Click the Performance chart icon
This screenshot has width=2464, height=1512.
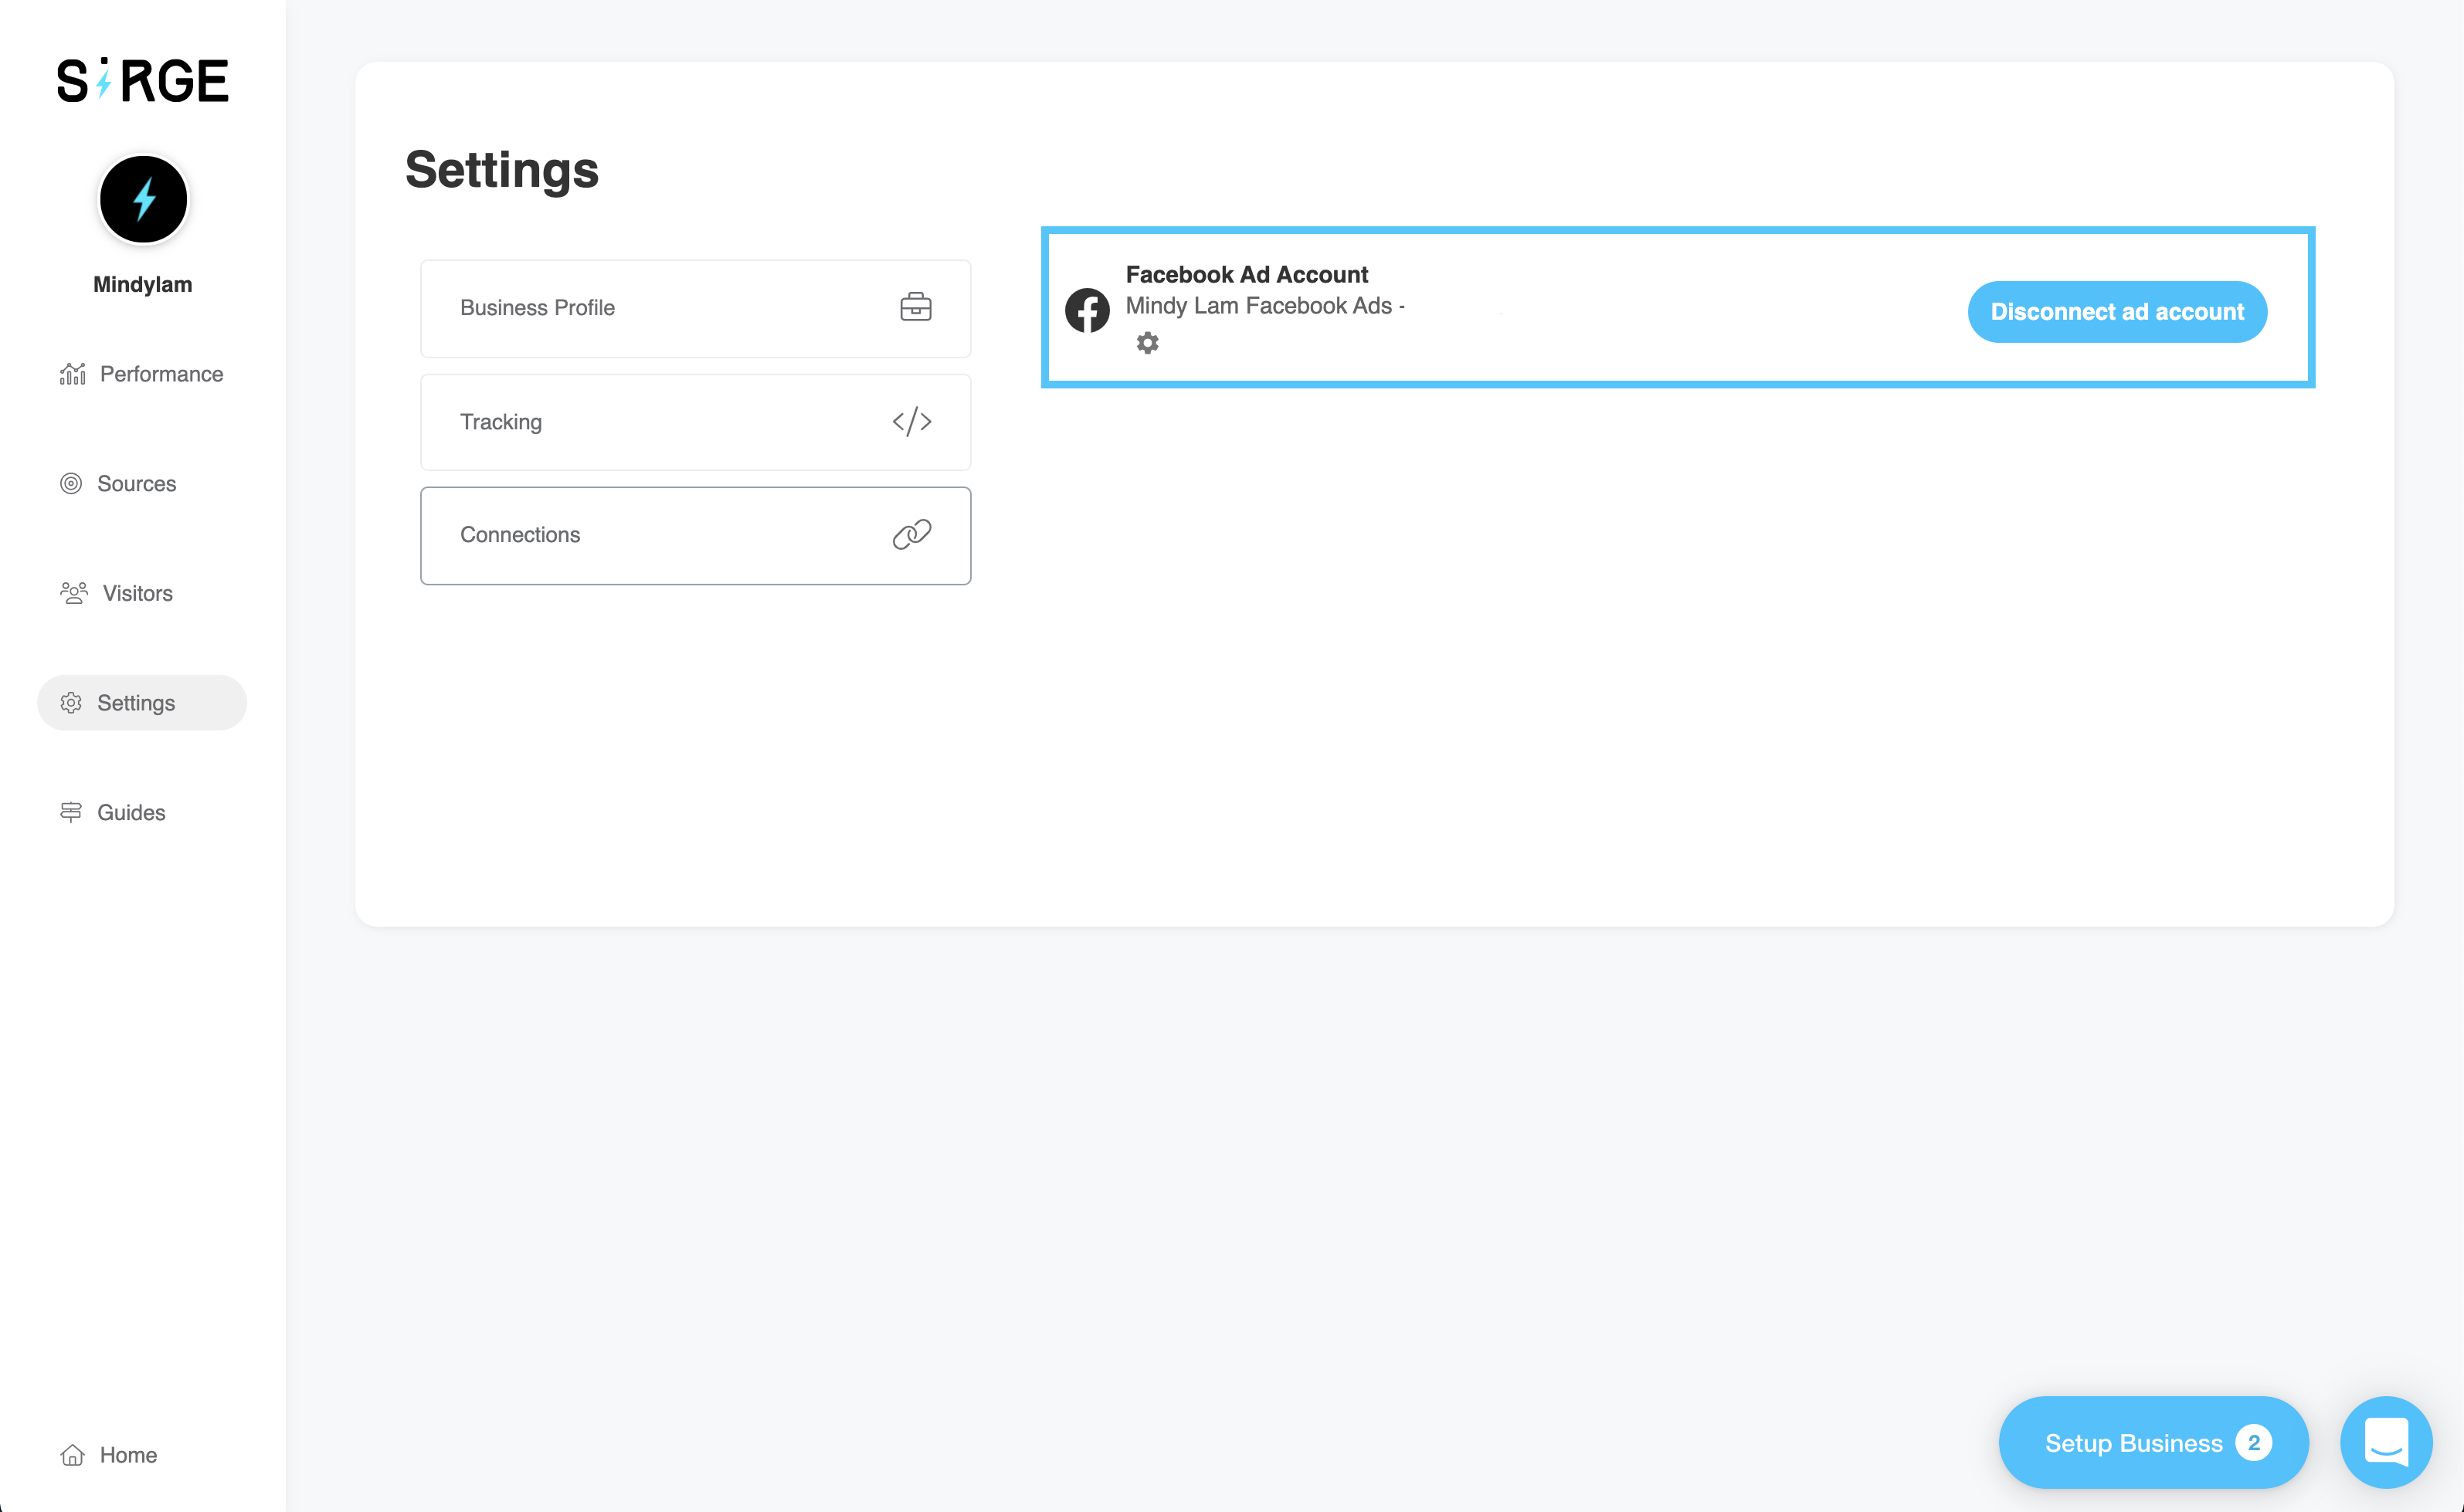(72, 374)
